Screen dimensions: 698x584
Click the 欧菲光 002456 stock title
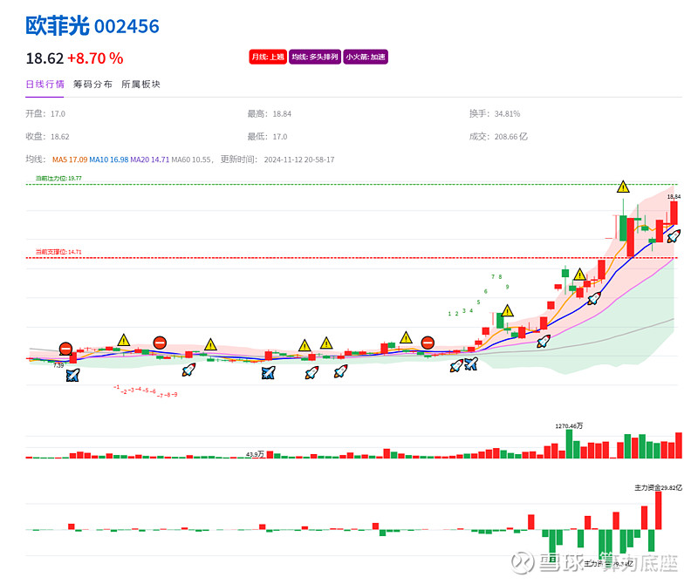92,26
